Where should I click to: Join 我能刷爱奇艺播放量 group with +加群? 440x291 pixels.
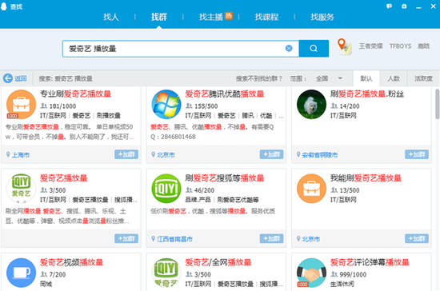tap(417, 238)
